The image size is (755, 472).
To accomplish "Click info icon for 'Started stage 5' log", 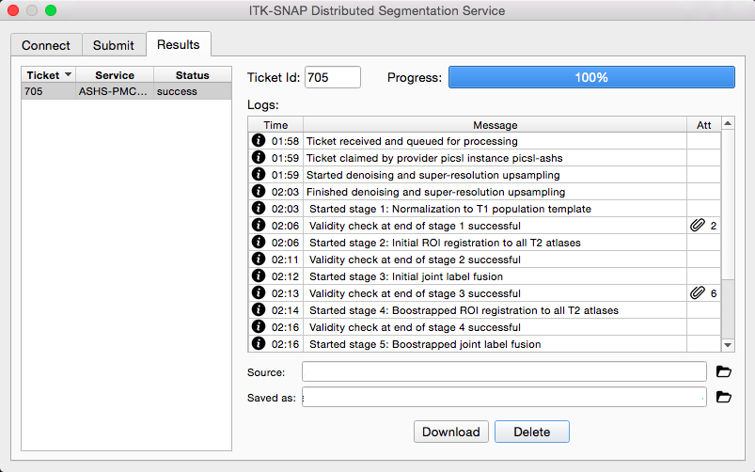I will click(259, 343).
